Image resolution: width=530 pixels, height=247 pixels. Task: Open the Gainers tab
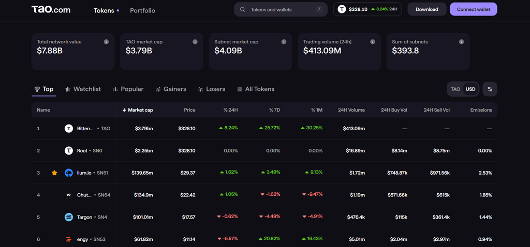[x=171, y=89]
